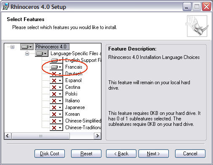Image resolution: width=213 pixels, height=165 pixels.
Task: Select the Espanol language item
Action: (x=73, y=80)
